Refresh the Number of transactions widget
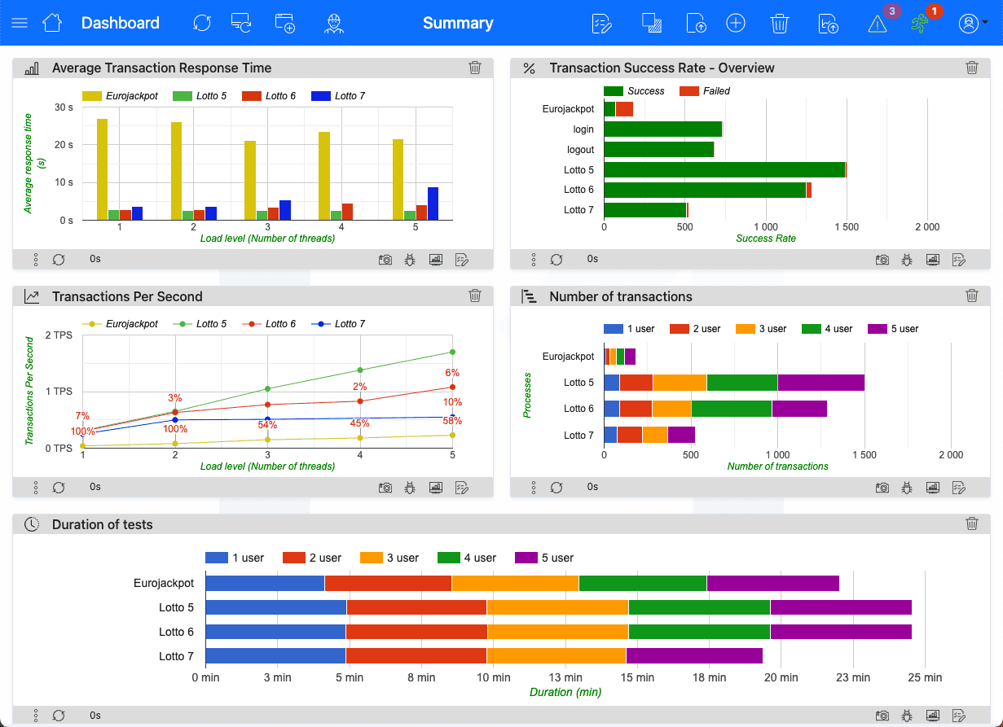This screenshot has width=1003, height=727. pos(556,488)
